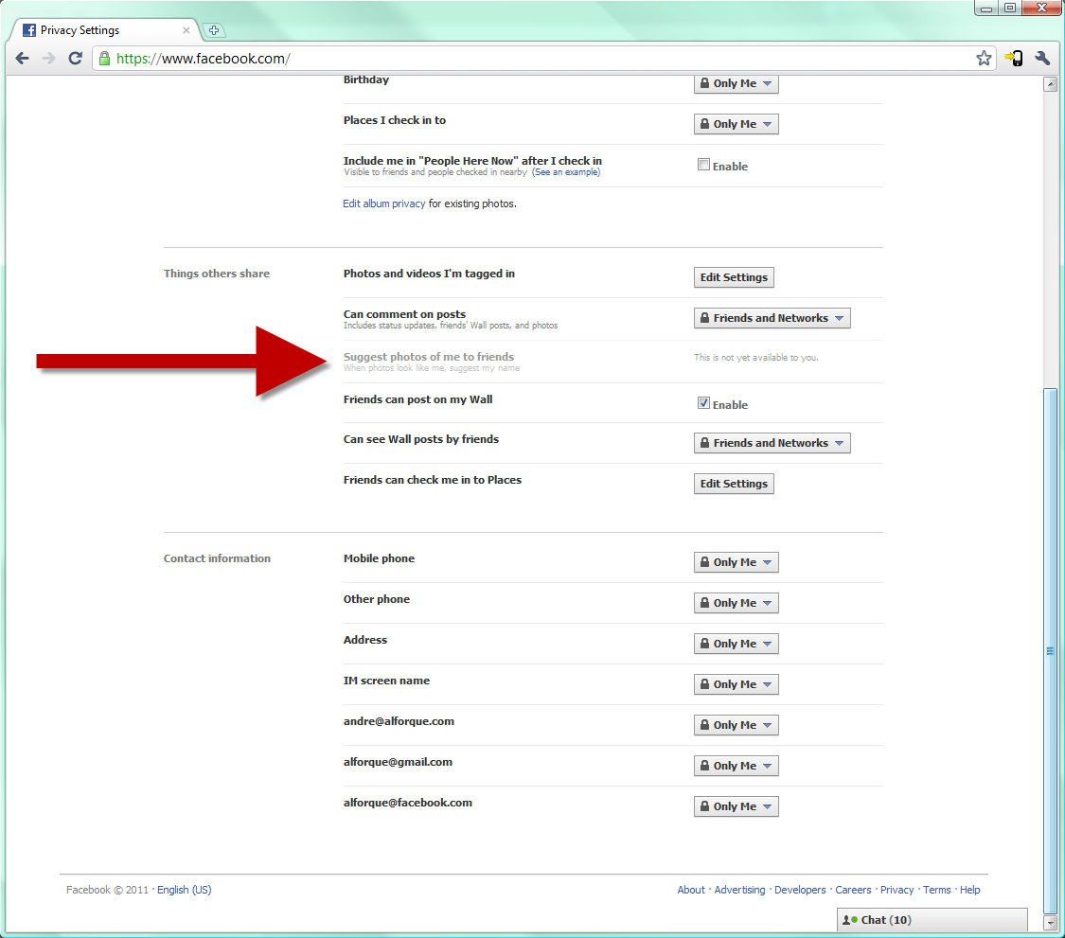The image size is (1065, 938).
Task: Open the Terms footer link
Action: point(936,890)
